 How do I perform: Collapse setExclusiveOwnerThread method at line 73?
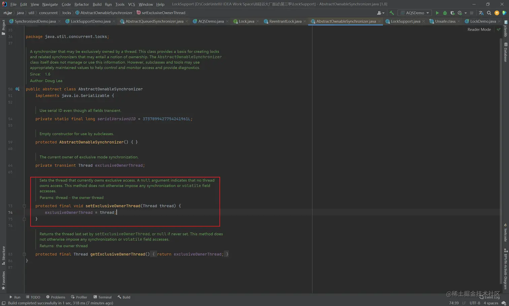point(24,206)
